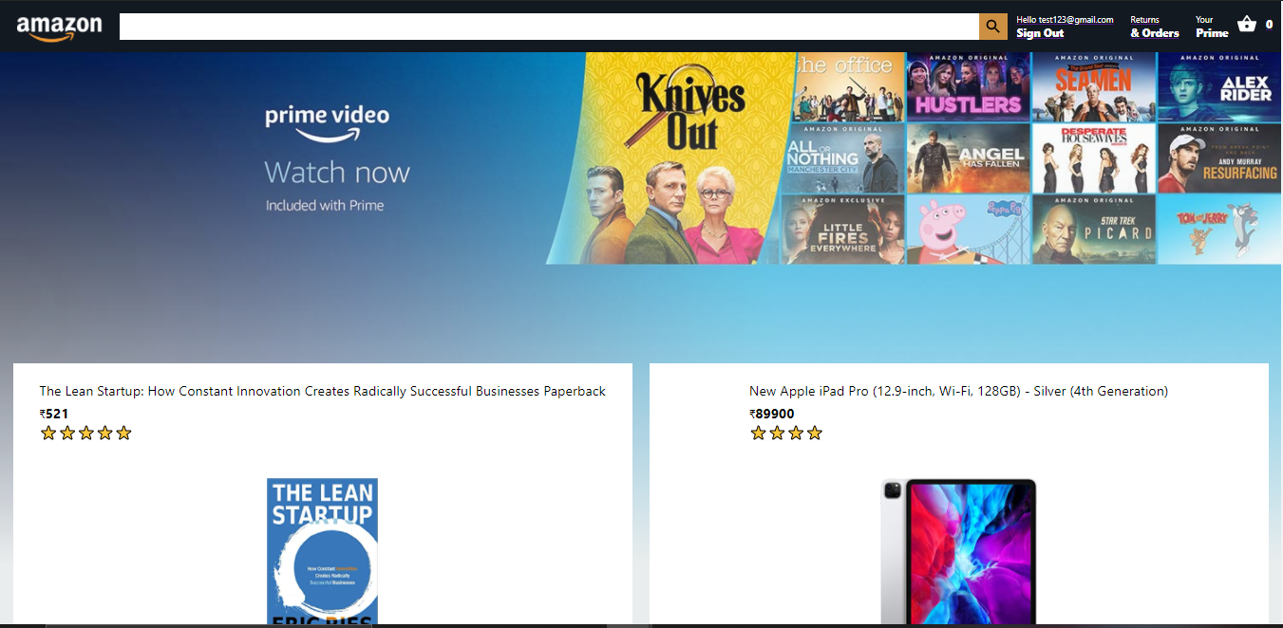Open Angel Has Fallen thumbnail
1283x628 pixels.
[x=969, y=158]
